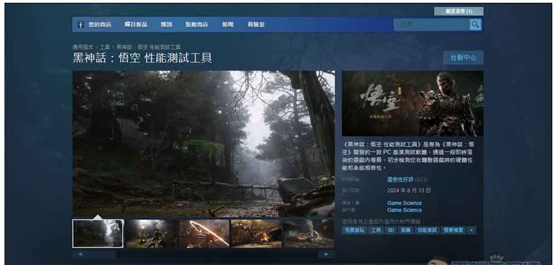Click the 悟空 game header banner image
Screen dimensions: 556x265
413,103
